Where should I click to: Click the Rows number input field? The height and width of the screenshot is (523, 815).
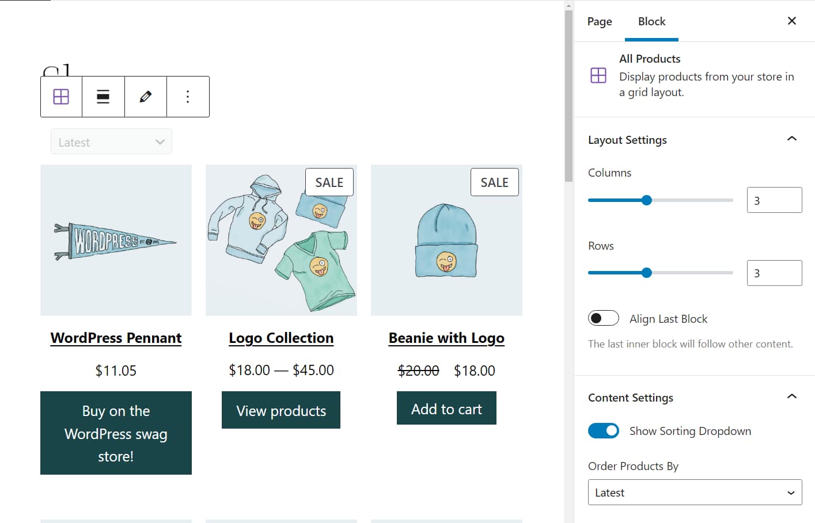click(x=774, y=273)
